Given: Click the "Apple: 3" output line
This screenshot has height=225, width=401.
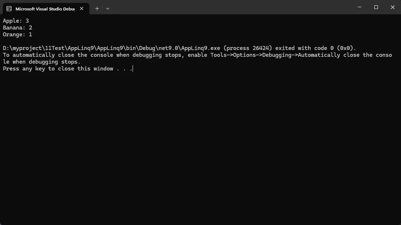Looking at the screenshot, I should (x=16, y=21).
